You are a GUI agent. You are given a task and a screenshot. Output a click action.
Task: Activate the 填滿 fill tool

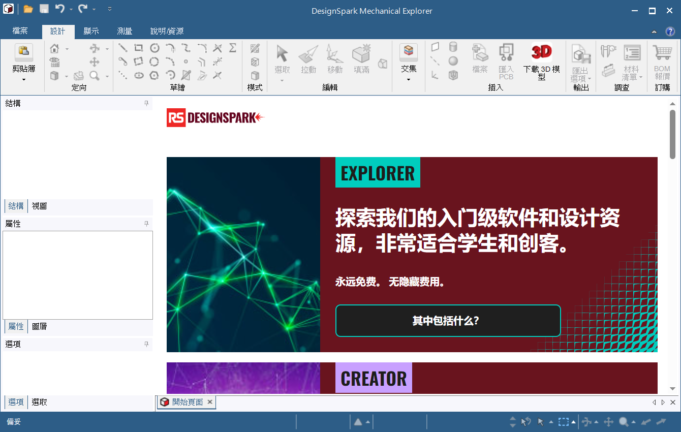pyautogui.click(x=361, y=59)
